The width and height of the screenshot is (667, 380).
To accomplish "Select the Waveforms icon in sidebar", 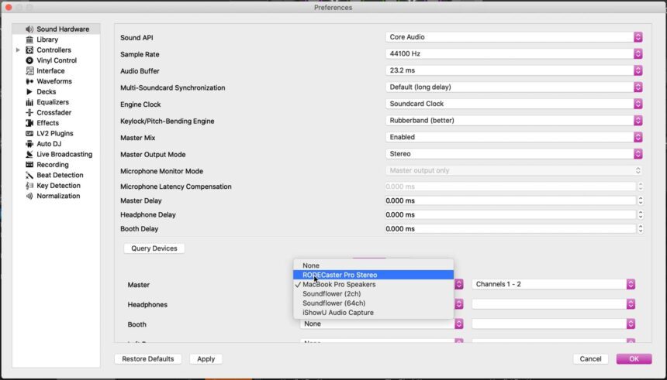I will 29,81.
